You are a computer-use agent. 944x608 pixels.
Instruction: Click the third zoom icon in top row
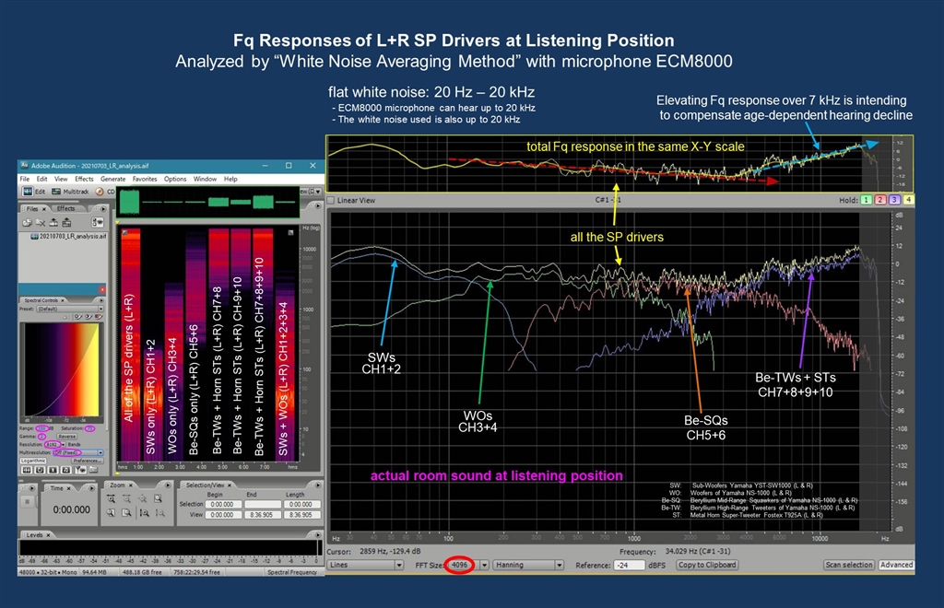(x=142, y=498)
